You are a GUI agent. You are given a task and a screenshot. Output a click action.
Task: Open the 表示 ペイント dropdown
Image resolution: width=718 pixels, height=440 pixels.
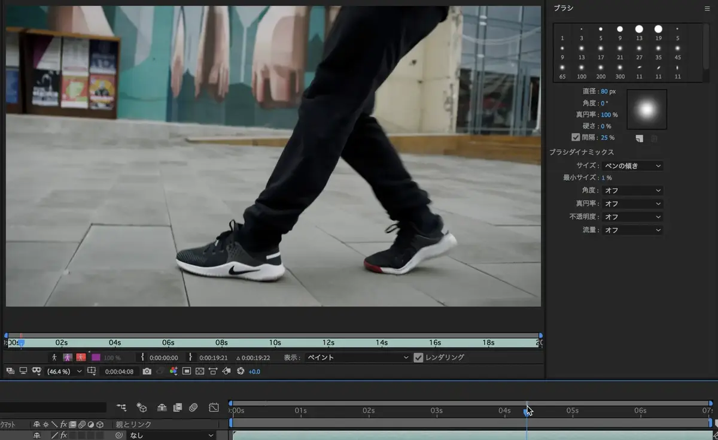click(x=357, y=357)
